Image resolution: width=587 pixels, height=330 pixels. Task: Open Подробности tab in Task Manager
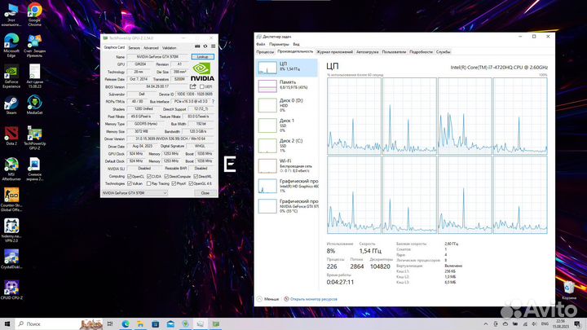[x=421, y=52]
